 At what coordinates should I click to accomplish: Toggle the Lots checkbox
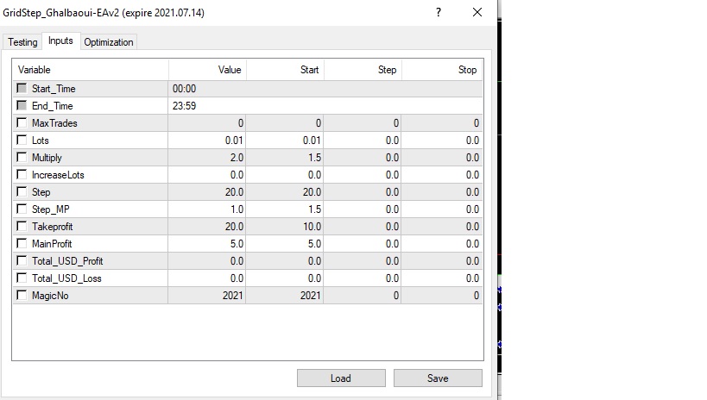22,141
